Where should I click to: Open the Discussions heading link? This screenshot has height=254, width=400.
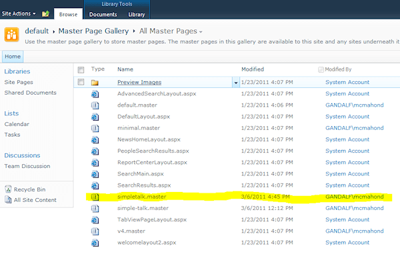22,155
